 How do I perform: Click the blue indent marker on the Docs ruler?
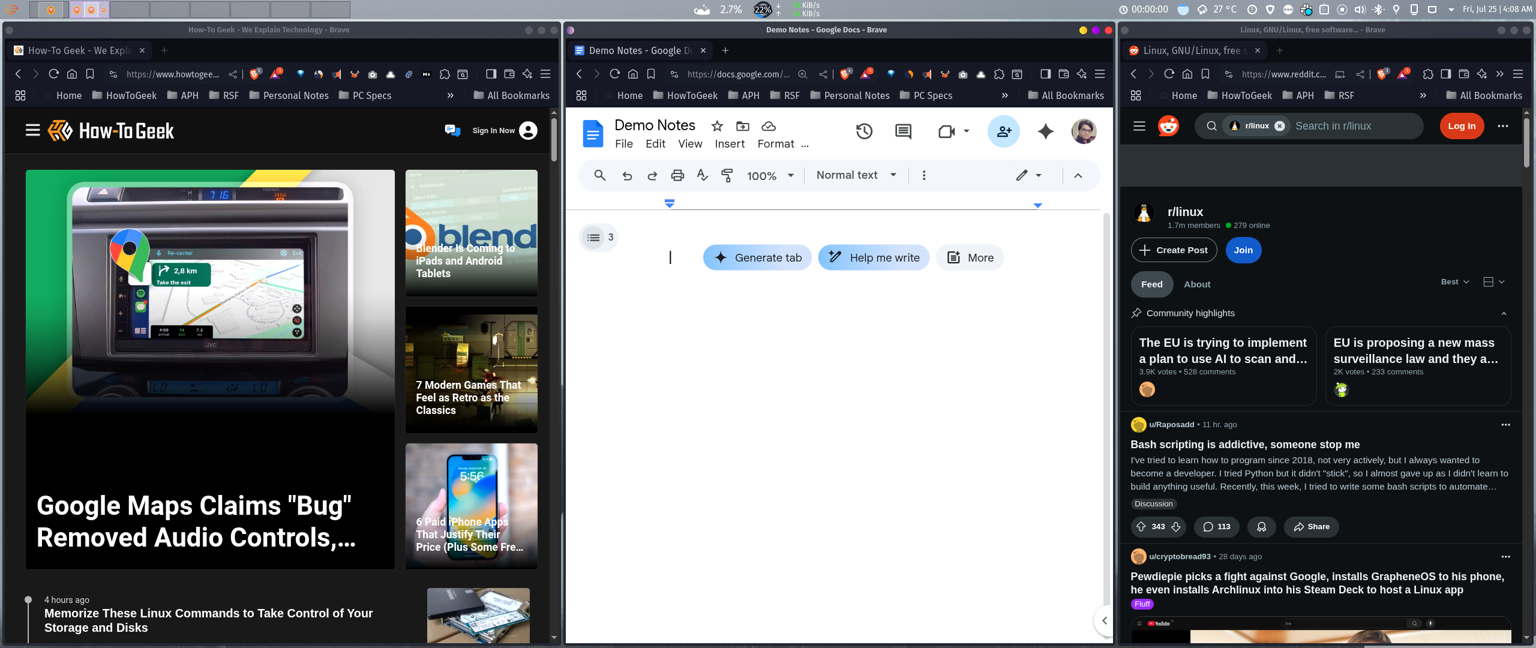(668, 203)
